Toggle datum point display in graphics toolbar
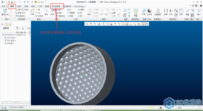 pos(135,24)
